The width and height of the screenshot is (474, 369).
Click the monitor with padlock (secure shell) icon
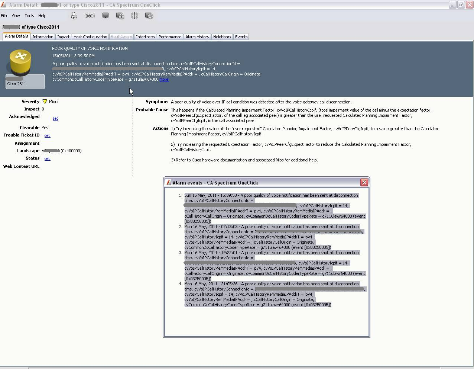pyautogui.click(x=120, y=16)
